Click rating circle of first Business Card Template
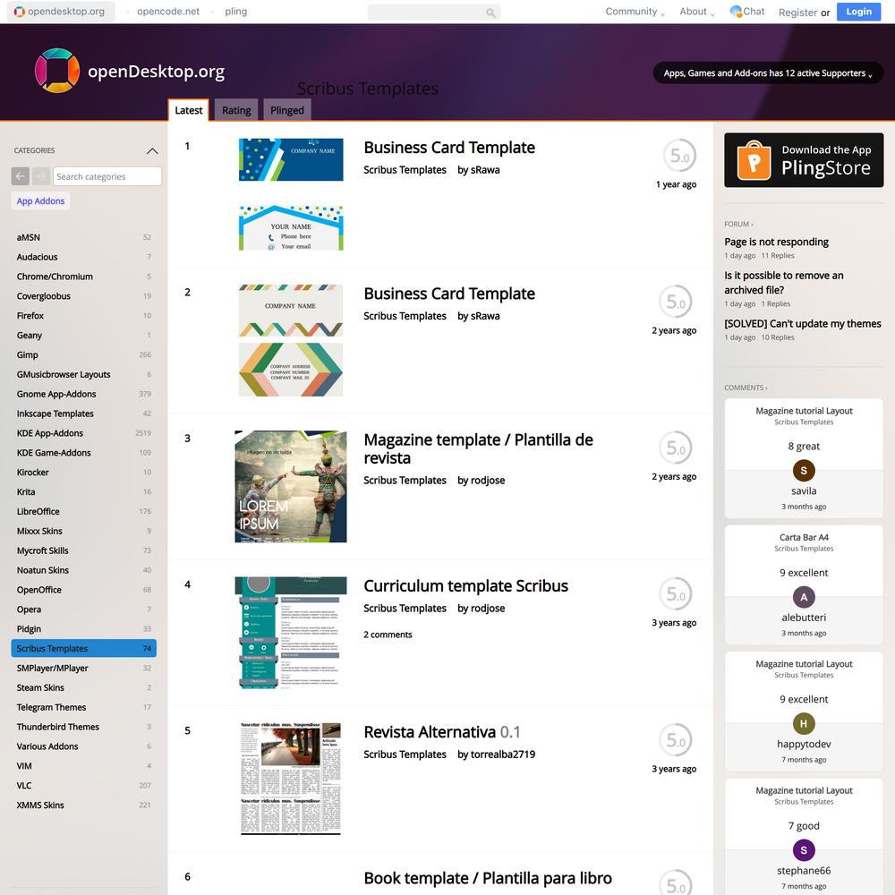The width and height of the screenshot is (895, 895). (679, 155)
